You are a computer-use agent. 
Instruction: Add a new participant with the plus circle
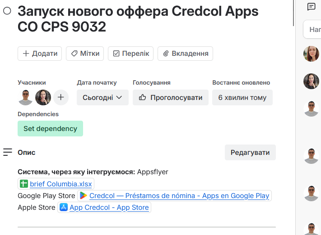[61, 97]
